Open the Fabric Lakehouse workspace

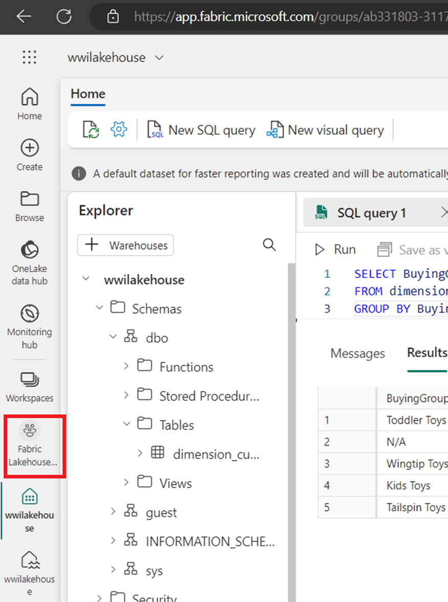pyautogui.click(x=33, y=445)
